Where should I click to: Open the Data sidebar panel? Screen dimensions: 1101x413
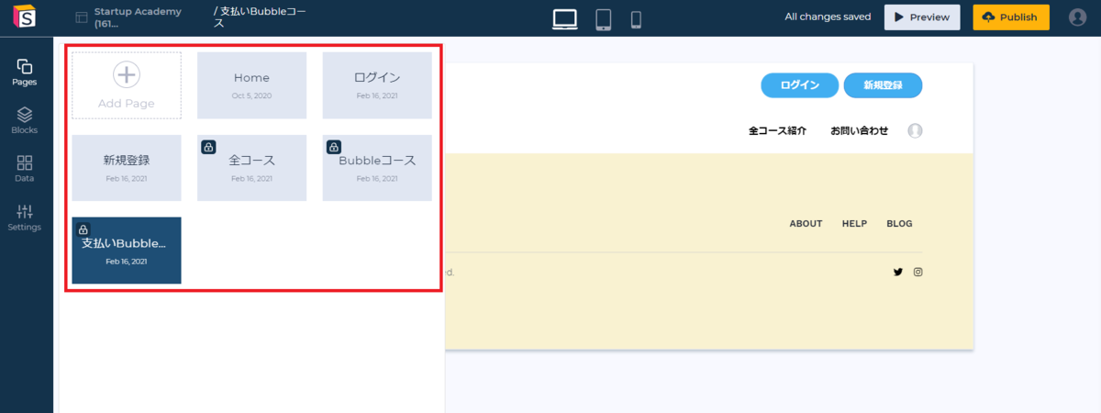[25, 169]
